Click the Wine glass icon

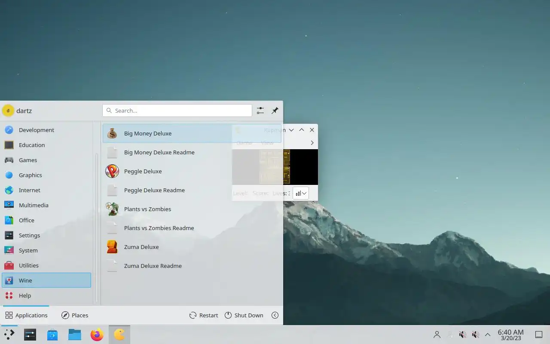(9, 280)
